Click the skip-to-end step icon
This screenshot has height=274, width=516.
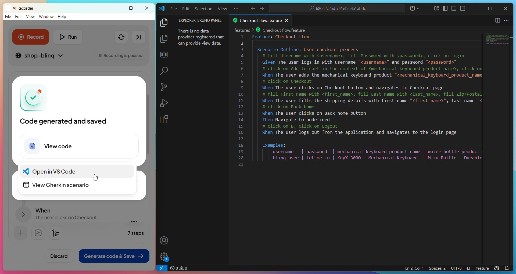139,37
